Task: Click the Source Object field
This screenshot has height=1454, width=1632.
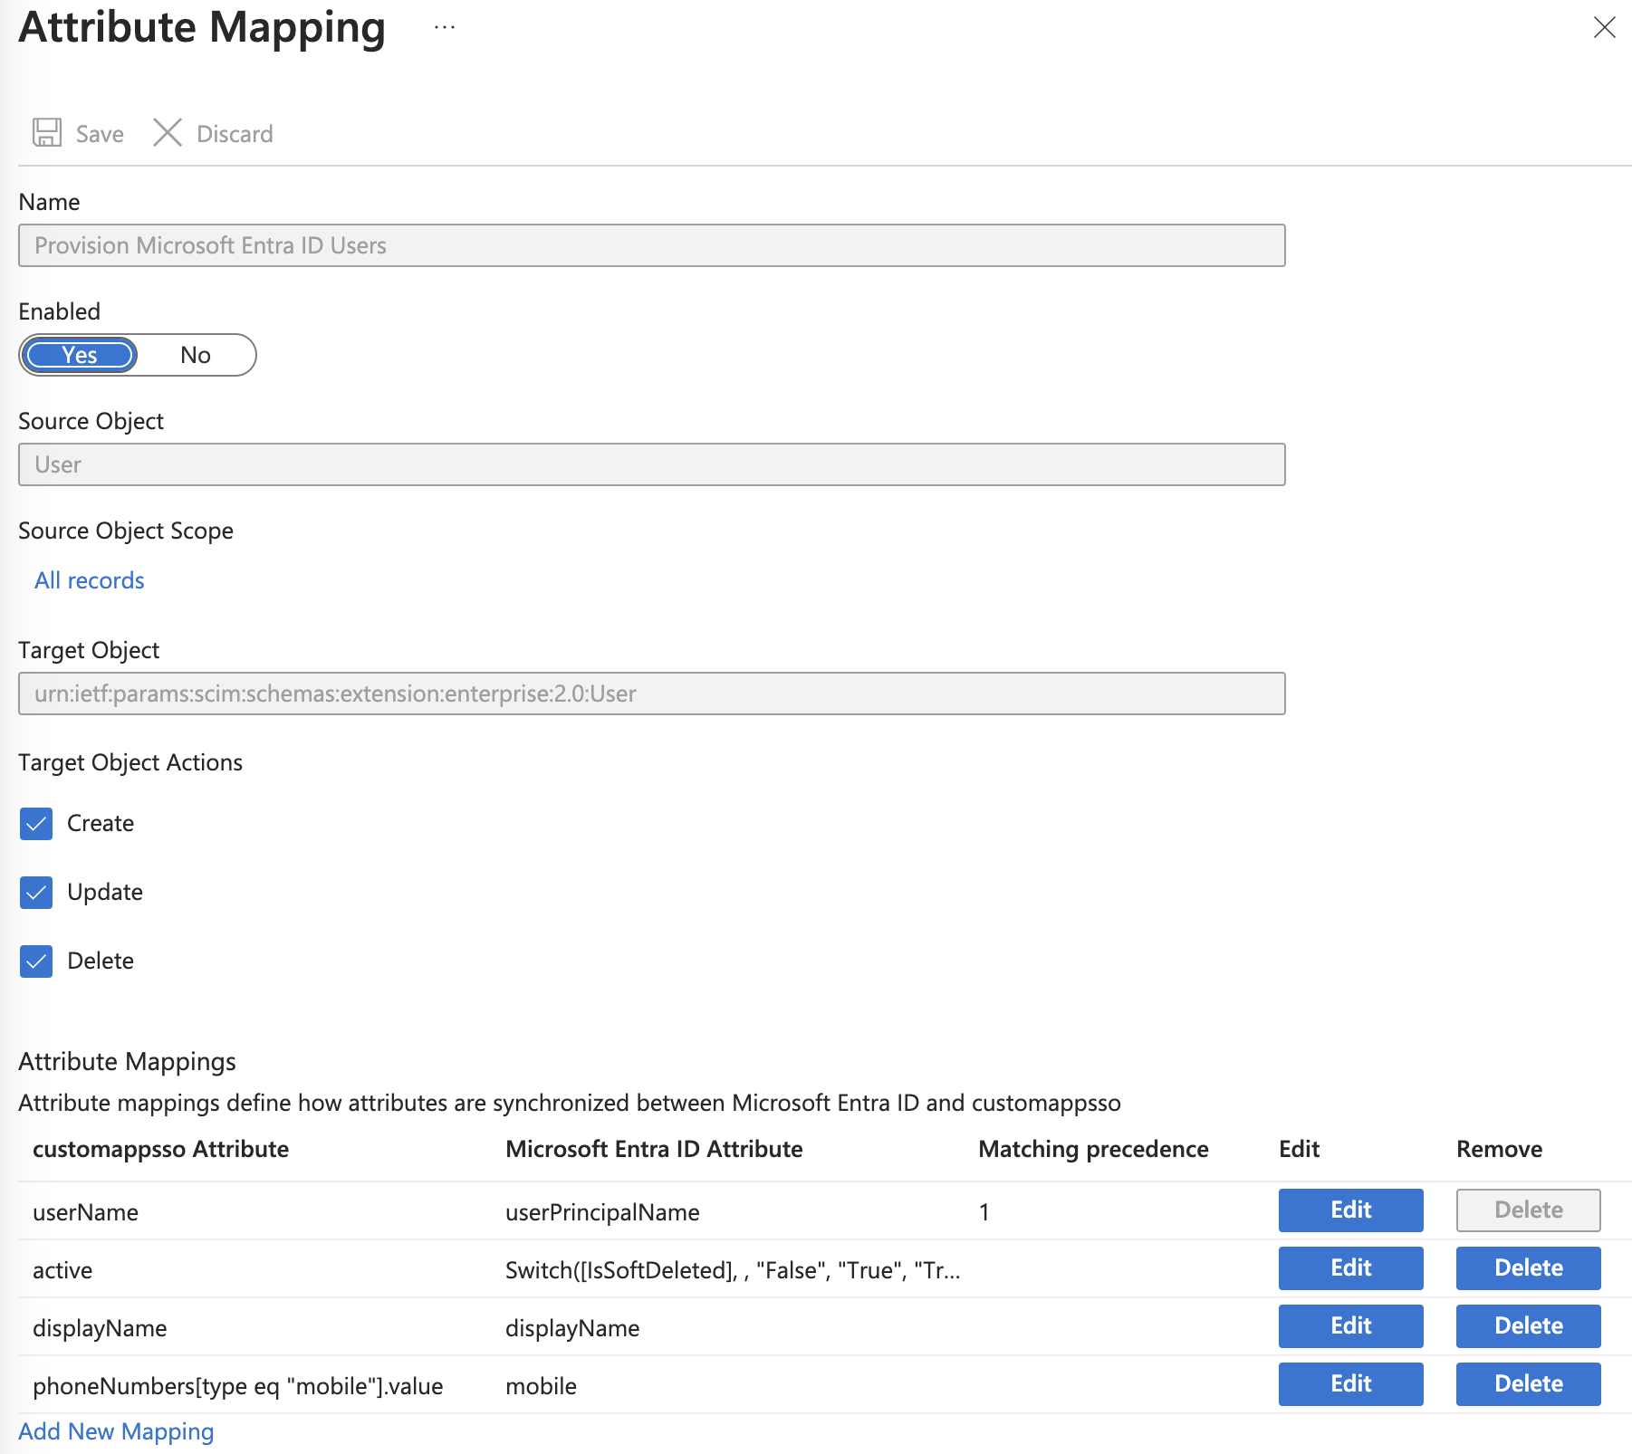Action: (651, 464)
